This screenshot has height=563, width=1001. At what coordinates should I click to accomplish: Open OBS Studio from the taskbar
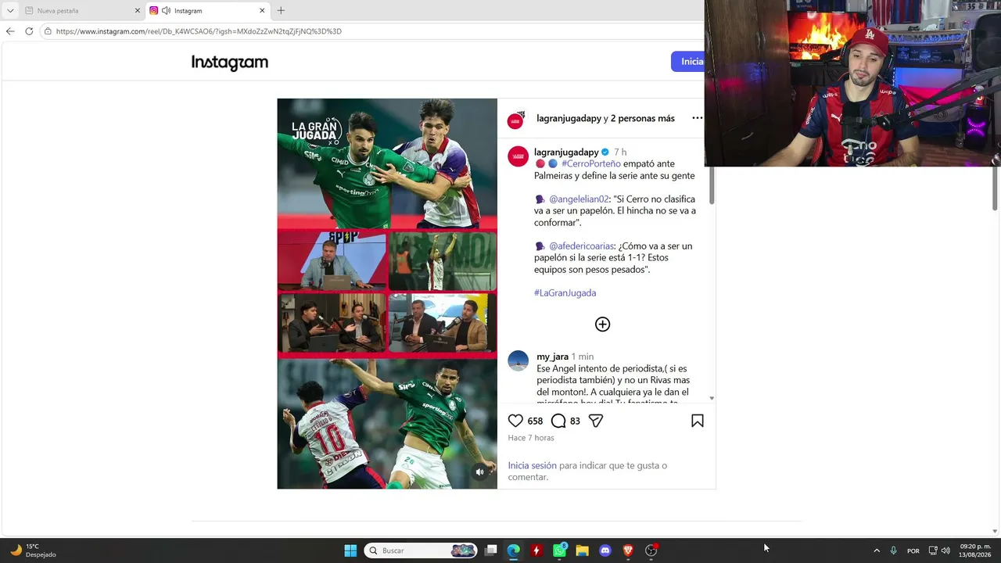(651, 550)
